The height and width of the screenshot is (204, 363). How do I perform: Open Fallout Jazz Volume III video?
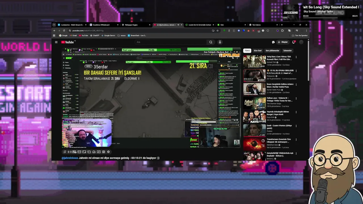click(254, 103)
